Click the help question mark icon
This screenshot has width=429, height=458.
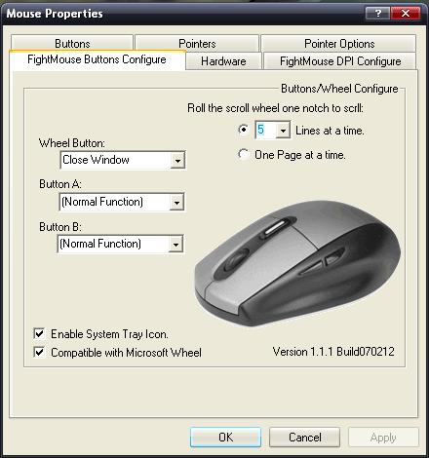pyautogui.click(x=377, y=14)
